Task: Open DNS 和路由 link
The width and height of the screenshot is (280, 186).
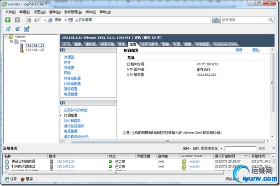Action: 72,121
